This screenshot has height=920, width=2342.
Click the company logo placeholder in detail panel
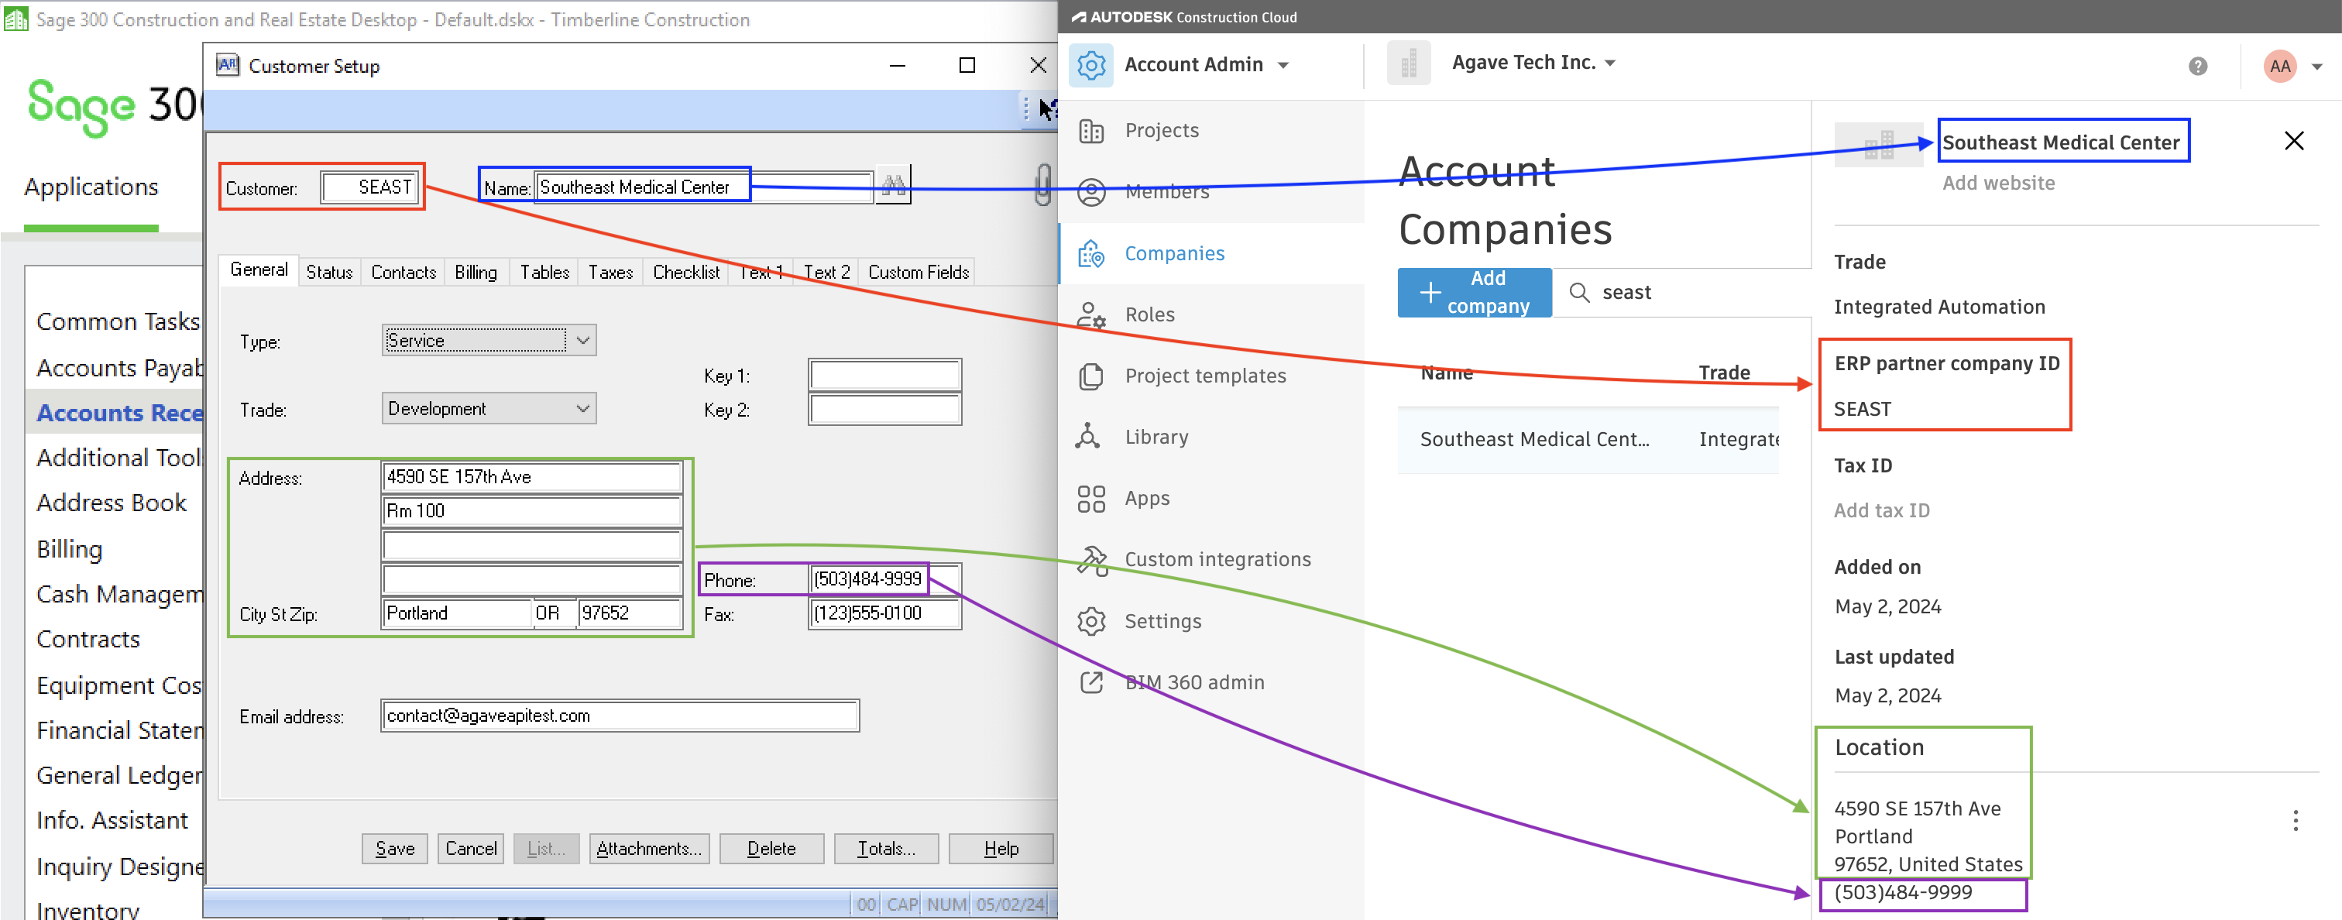(x=1878, y=145)
